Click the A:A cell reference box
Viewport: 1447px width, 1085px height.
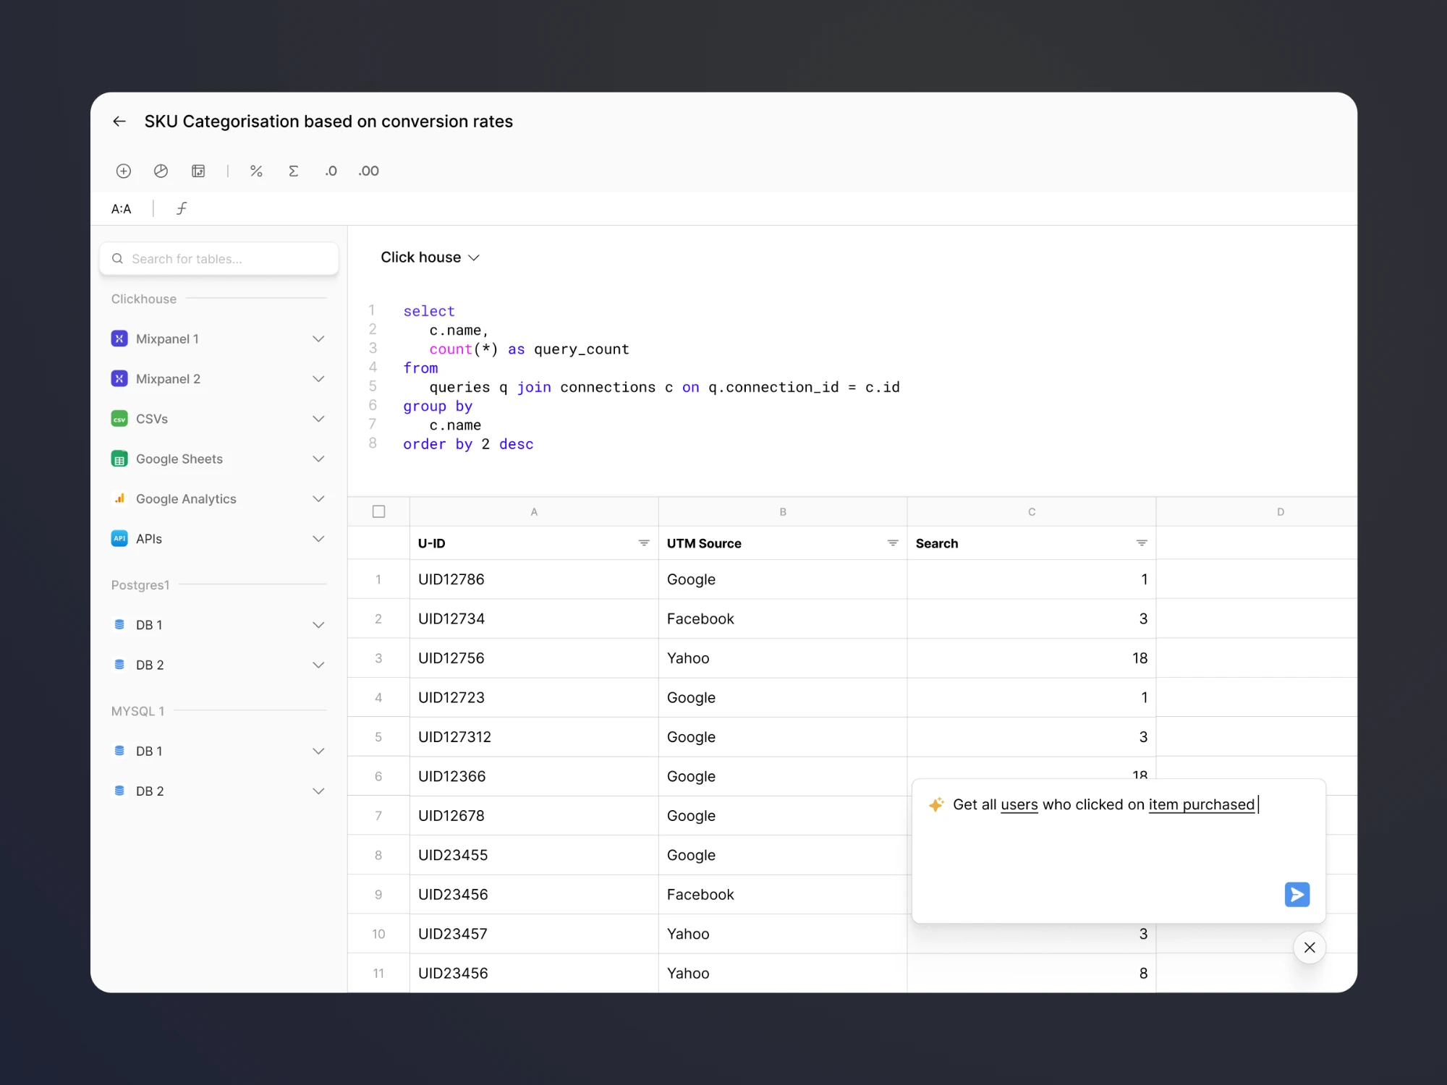pyautogui.click(x=122, y=209)
